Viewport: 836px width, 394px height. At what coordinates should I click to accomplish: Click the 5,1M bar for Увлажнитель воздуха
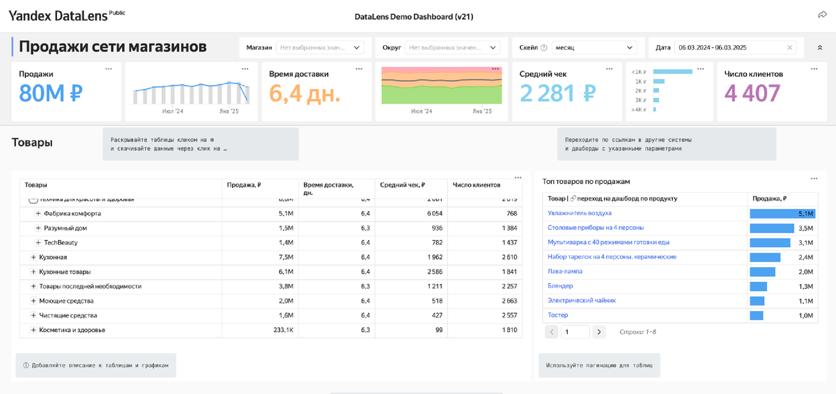[782, 214]
